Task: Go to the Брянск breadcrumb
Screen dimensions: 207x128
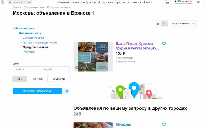Action: pyautogui.click(x=17, y=7)
